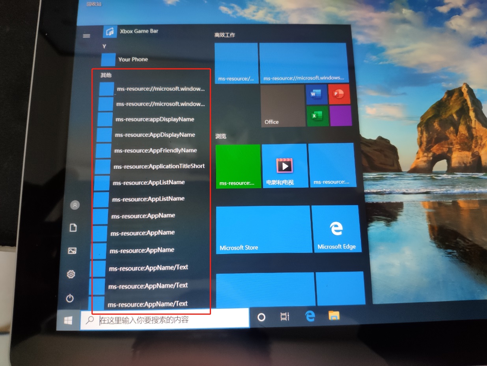Image resolution: width=487 pixels, height=366 pixels.
Task: Open the small ms-resource tile under 高效工作
Action: [x=236, y=63]
